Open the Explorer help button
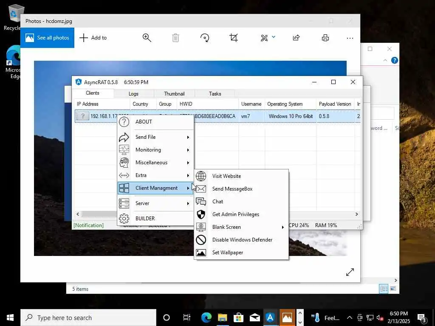 pos(394,60)
